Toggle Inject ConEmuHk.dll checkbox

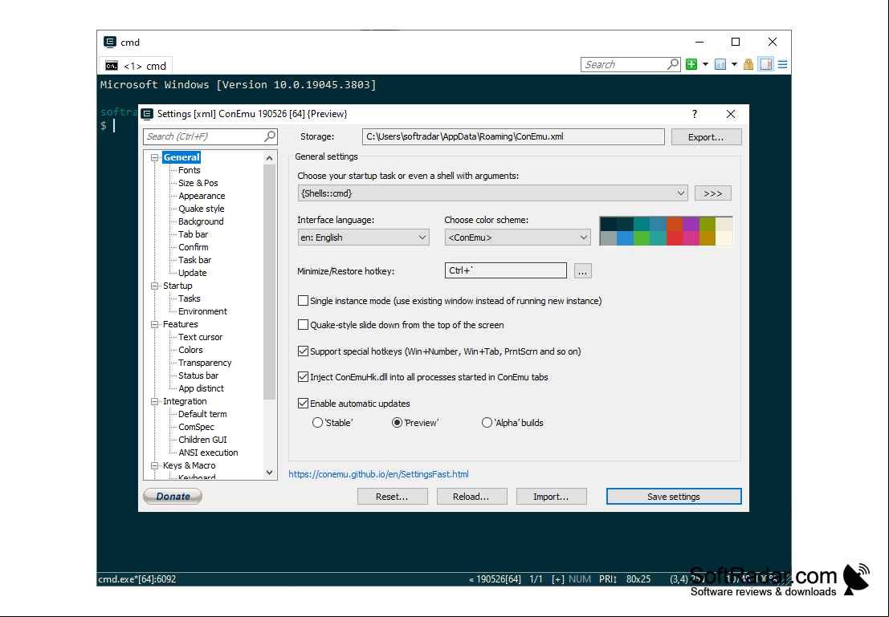coord(304,377)
